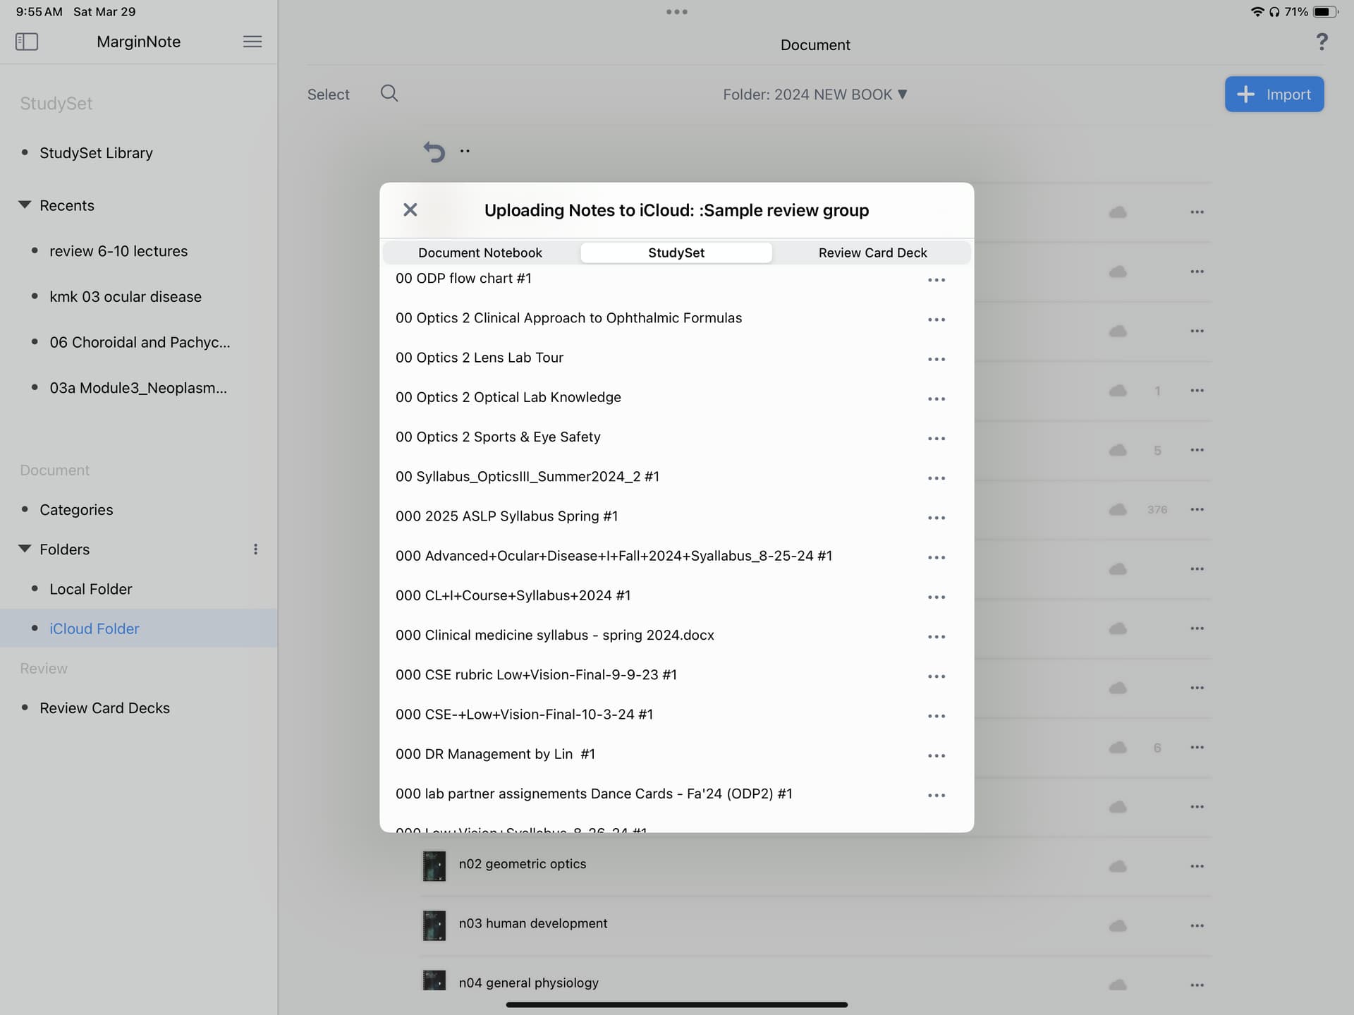The width and height of the screenshot is (1354, 1015).
Task: Switch to the Document Notebook tab
Action: point(480,253)
